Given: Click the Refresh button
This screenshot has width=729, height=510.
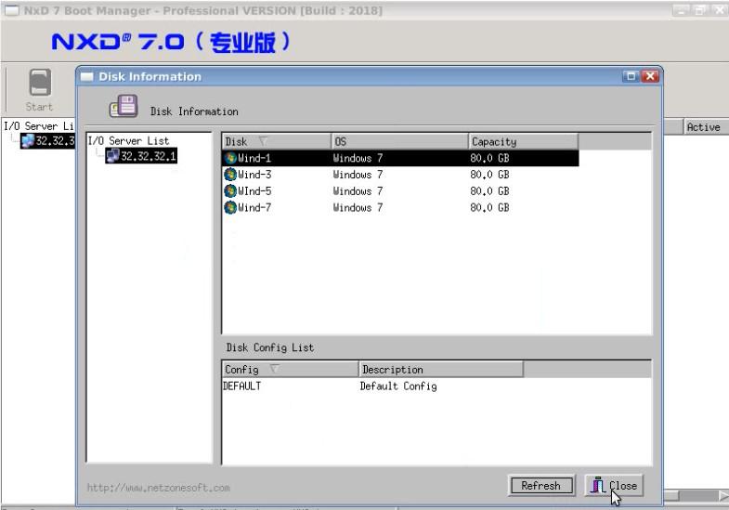Looking at the screenshot, I should click(541, 485).
